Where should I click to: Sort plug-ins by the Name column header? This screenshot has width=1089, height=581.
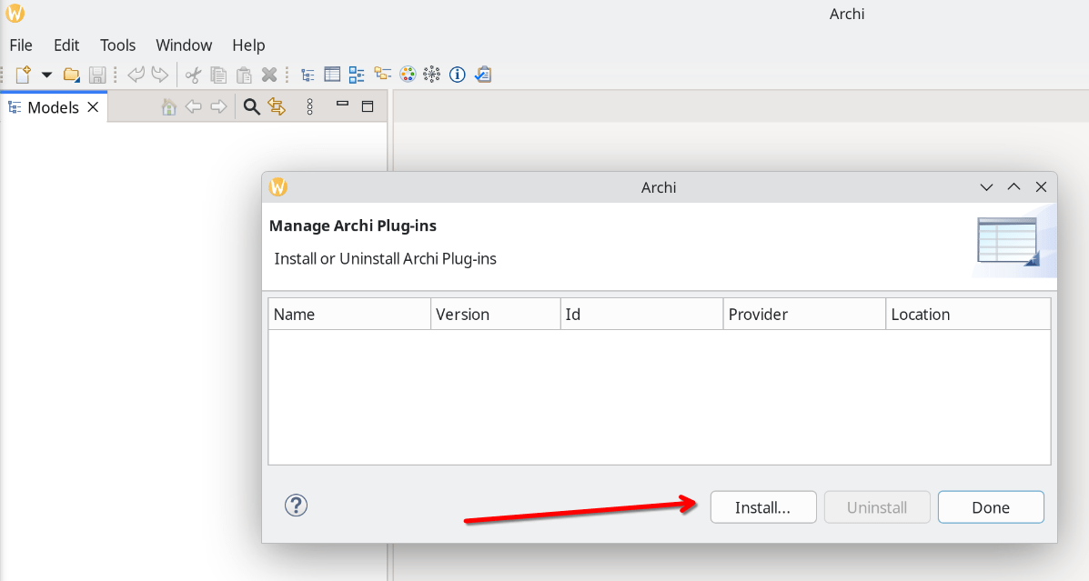349,315
